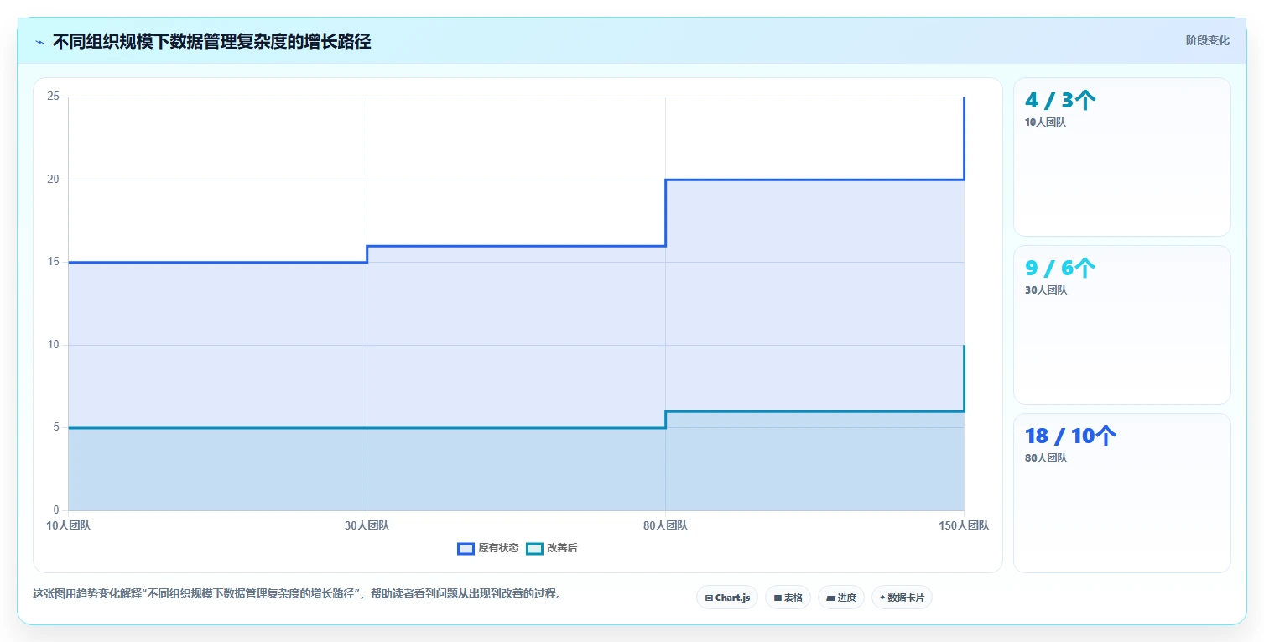
Task: Select the 18 / 10个 data card
Action: (x=1122, y=493)
